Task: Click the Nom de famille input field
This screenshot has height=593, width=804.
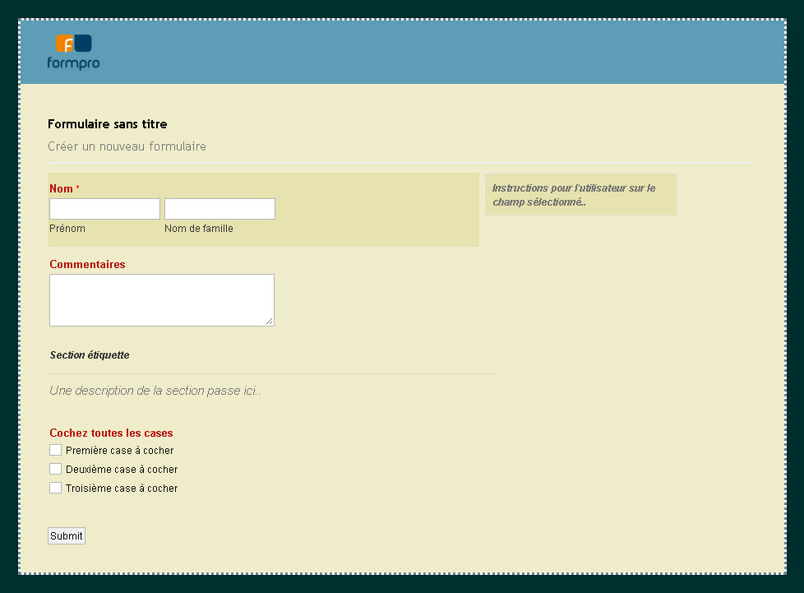Action: tap(219, 209)
